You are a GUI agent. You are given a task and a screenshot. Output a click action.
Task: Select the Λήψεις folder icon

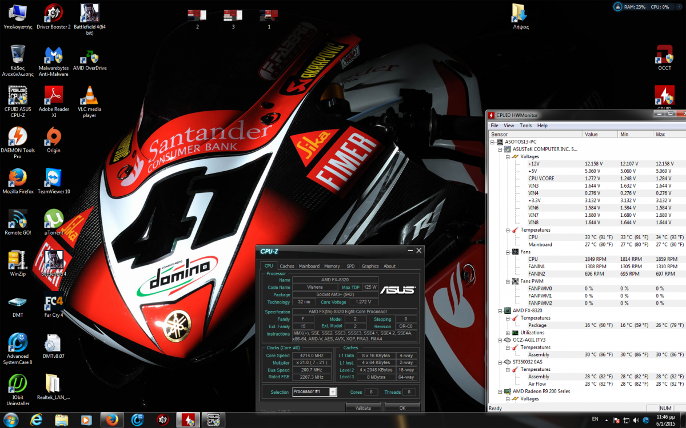coord(520,16)
